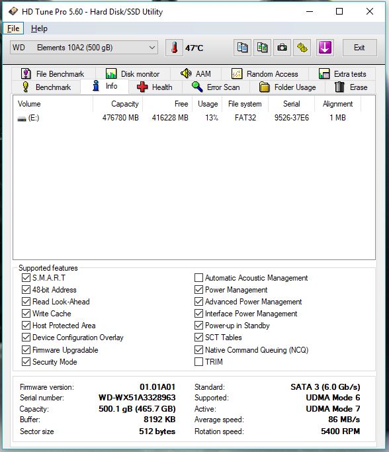This screenshot has width=389, height=452.
Task: Open options with the yellow gears icon
Action: 302,48
